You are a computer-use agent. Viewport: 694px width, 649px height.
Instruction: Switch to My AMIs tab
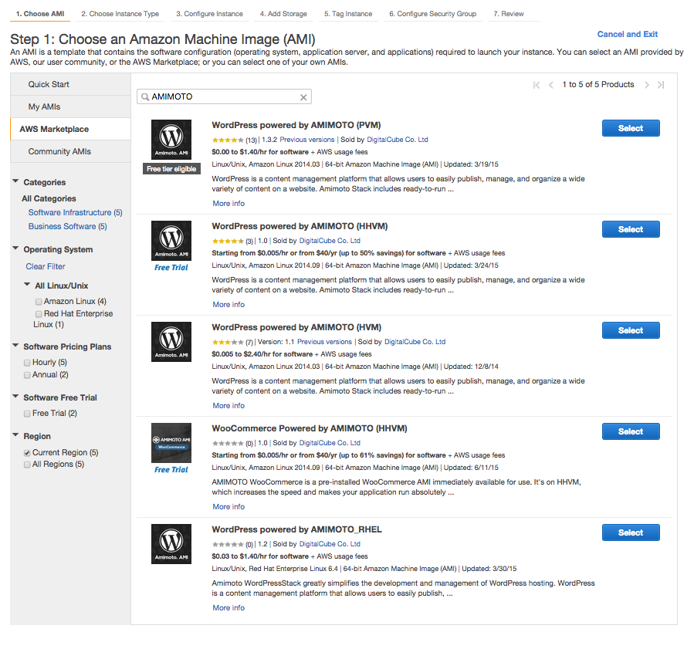coord(70,107)
